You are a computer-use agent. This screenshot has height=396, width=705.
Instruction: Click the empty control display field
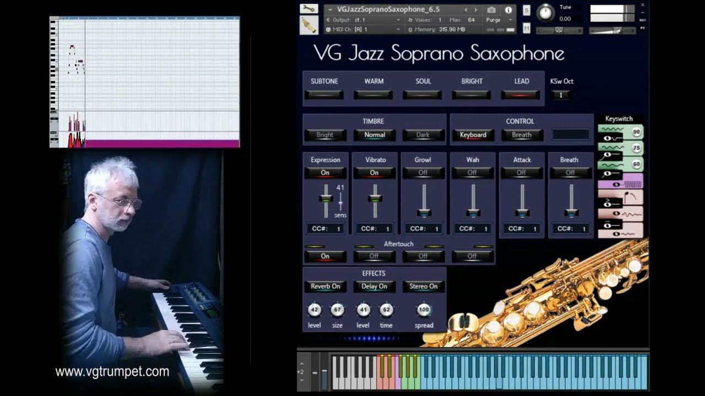point(571,135)
